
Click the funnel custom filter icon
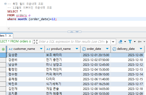click(130, 42)
